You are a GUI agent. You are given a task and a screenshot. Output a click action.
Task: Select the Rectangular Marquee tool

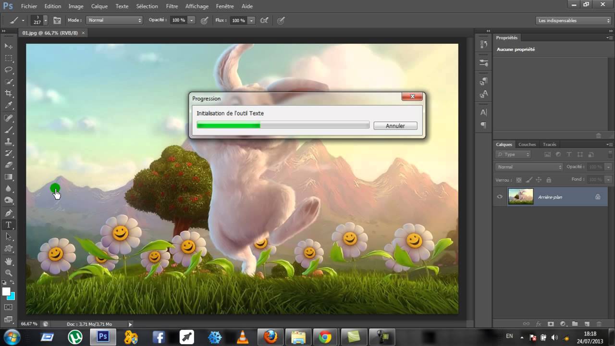[9, 58]
